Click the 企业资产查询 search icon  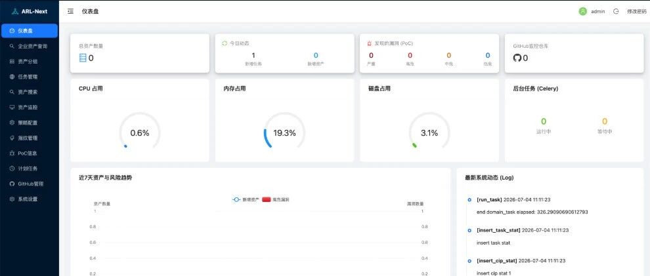click(12, 46)
